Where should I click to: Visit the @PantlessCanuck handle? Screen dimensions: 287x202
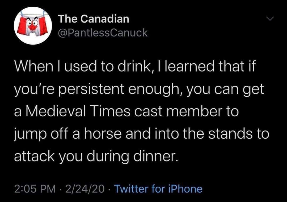click(102, 33)
